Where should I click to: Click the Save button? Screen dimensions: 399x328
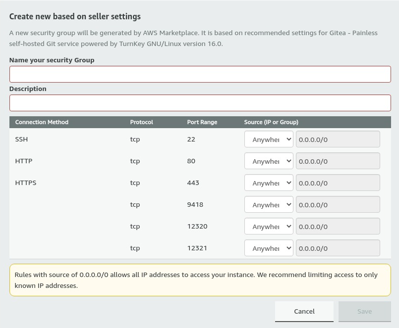point(364,311)
